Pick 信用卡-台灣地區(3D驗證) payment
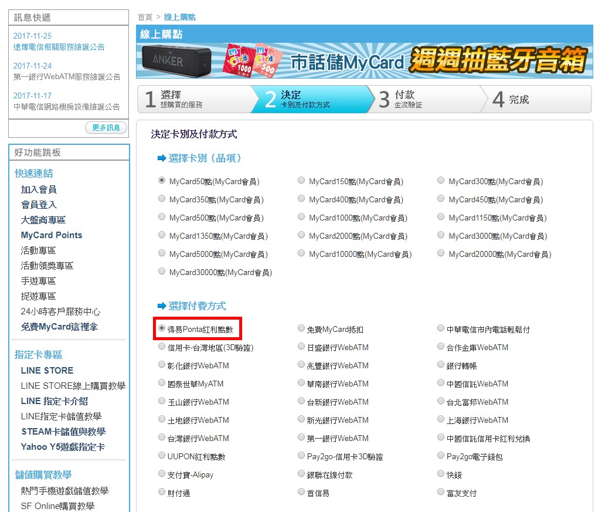612x512 pixels. pyautogui.click(x=162, y=347)
